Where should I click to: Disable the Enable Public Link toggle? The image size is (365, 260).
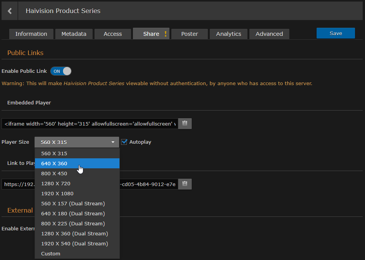[x=60, y=71]
